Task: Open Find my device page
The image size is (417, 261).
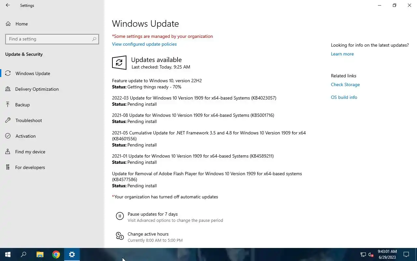Action: pyautogui.click(x=52, y=152)
